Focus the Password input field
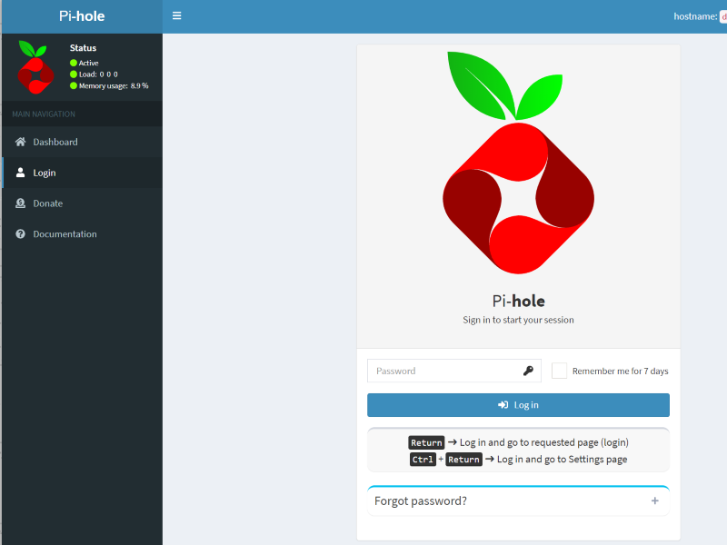The height and width of the screenshot is (545, 727). click(453, 371)
